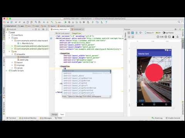This screenshot has width=185, height=138.
Task: Click the Debug app icon next to Run
Action: (69, 22)
